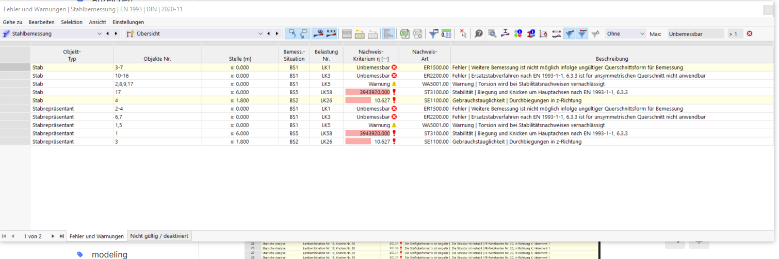779x259 pixels.
Task: Open the Bearbeiten menu
Action: click(x=42, y=22)
